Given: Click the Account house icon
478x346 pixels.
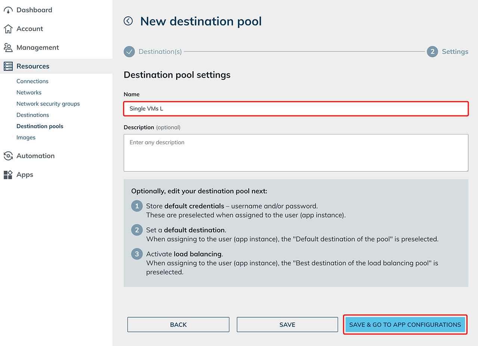Looking at the screenshot, I should coord(8,29).
